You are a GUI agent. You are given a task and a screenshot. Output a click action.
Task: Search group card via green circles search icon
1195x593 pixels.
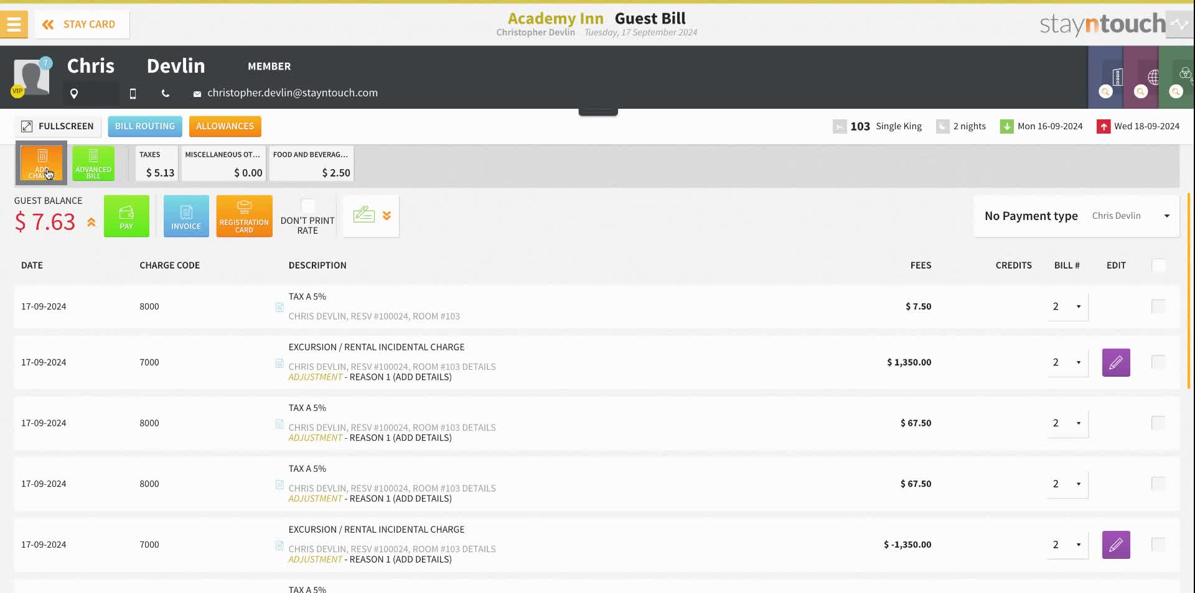click(1176, 91)
